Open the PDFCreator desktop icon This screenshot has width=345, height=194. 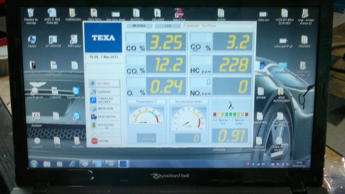coord(73,39)
